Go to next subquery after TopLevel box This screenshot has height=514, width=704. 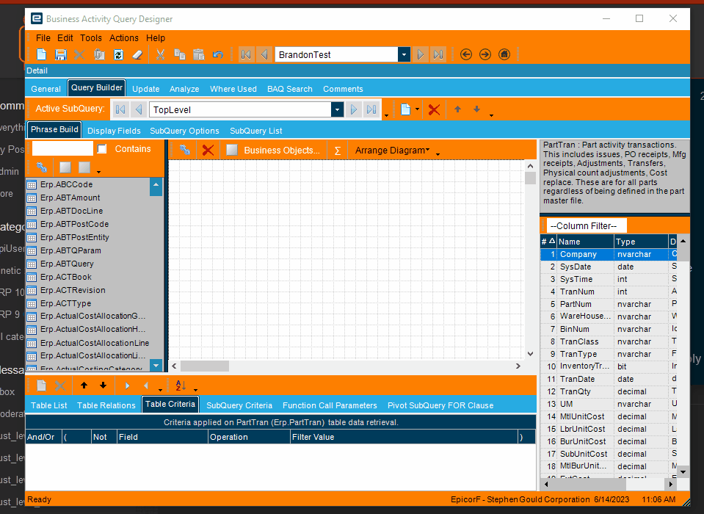(x=353, y=109)
